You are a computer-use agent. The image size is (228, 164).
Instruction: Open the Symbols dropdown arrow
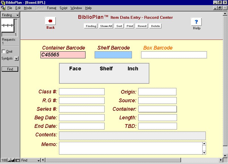pyautogui.click(x=17, y=59)
